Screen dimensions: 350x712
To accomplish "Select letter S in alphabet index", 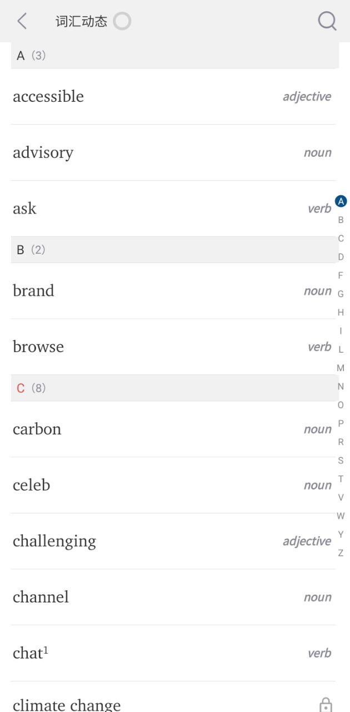I will pyautogui.click(x=341, y=461).
